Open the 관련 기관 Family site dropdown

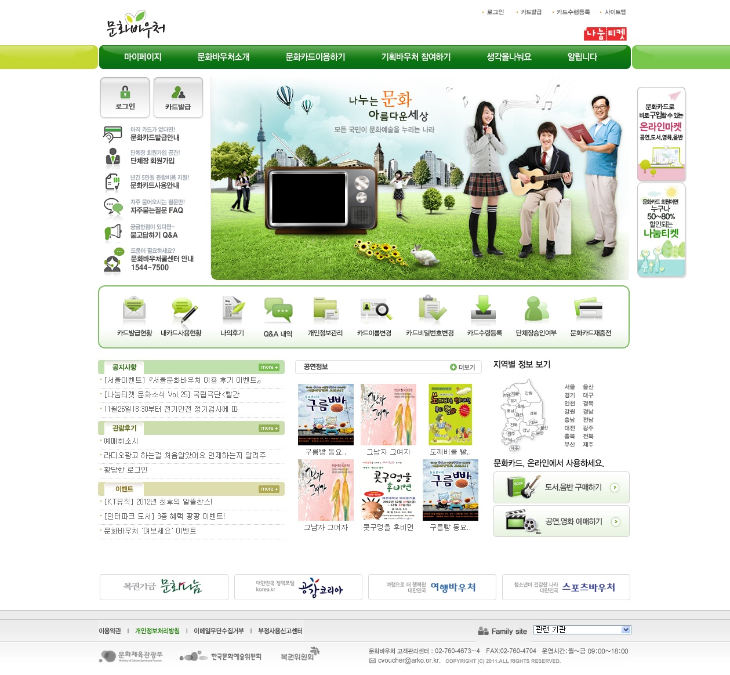click(582, 629)
